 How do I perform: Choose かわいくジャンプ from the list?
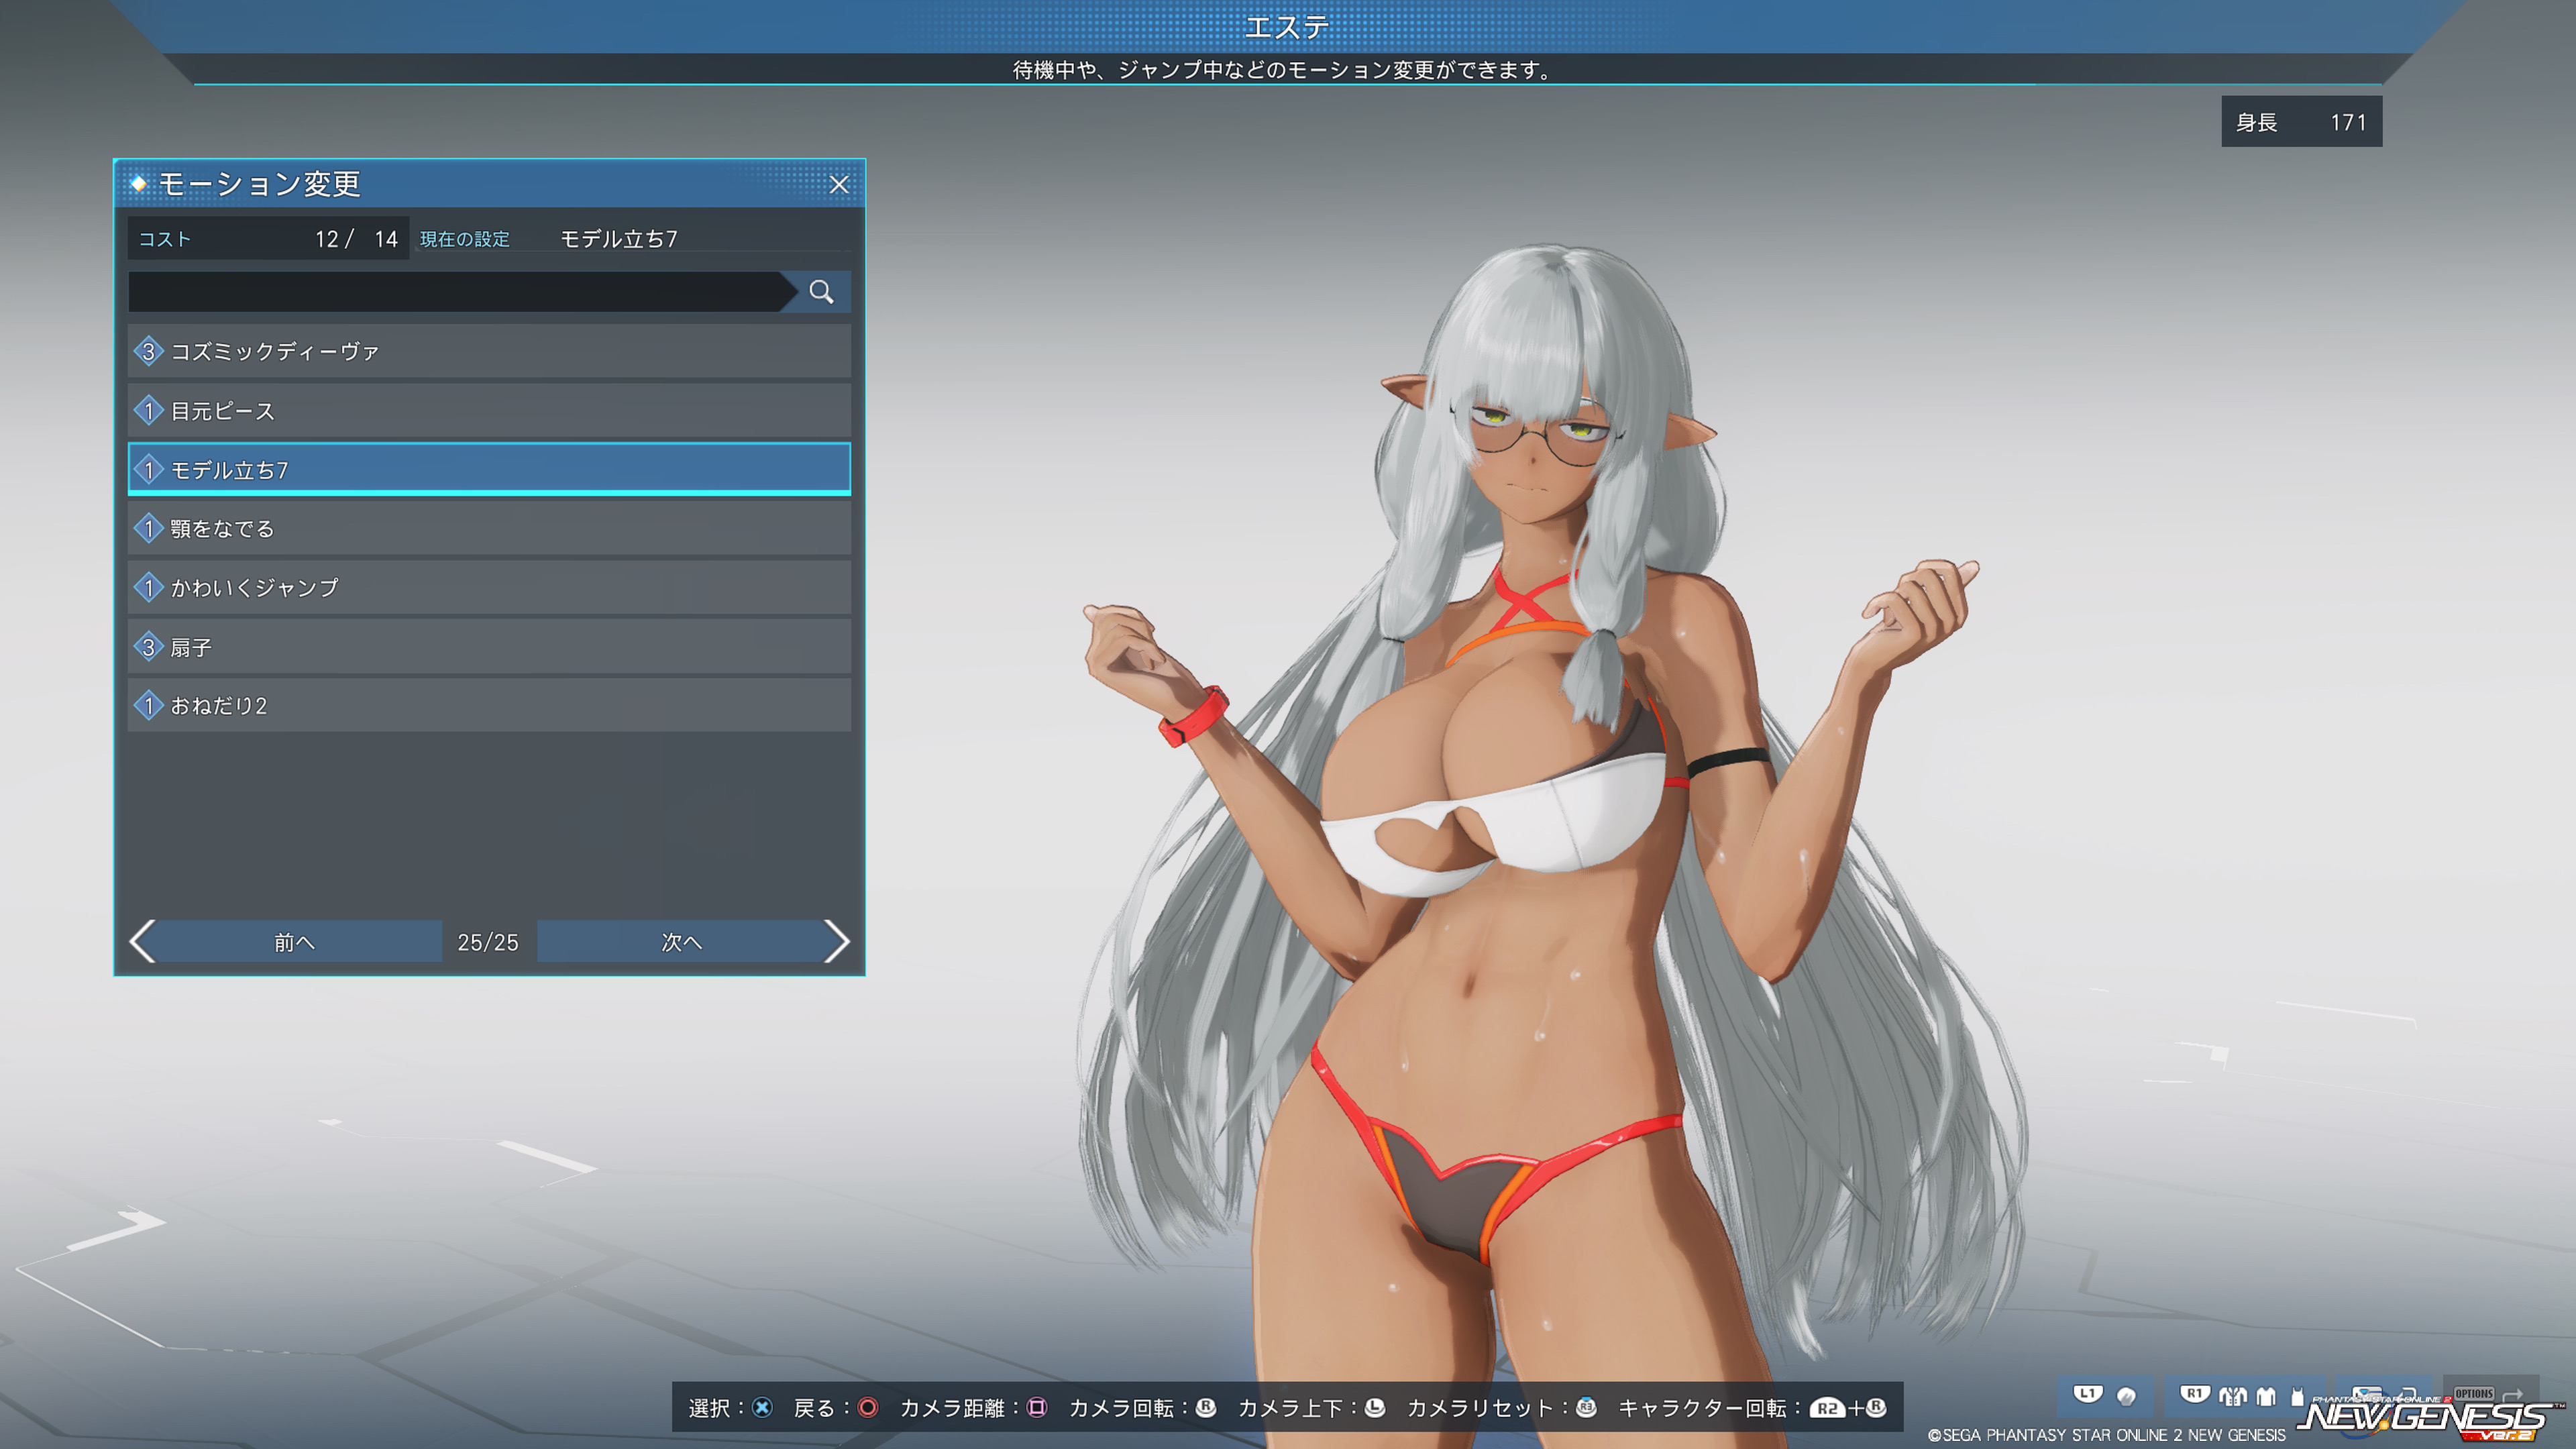pos(489,587)
